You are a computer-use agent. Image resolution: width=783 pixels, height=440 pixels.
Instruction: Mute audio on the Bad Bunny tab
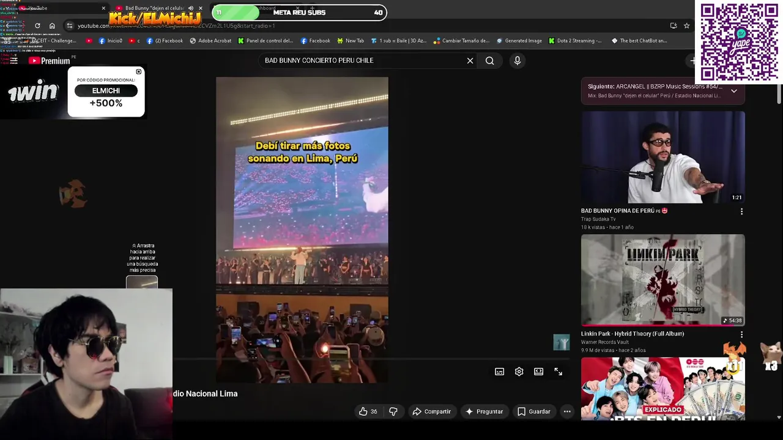[190, 8]
